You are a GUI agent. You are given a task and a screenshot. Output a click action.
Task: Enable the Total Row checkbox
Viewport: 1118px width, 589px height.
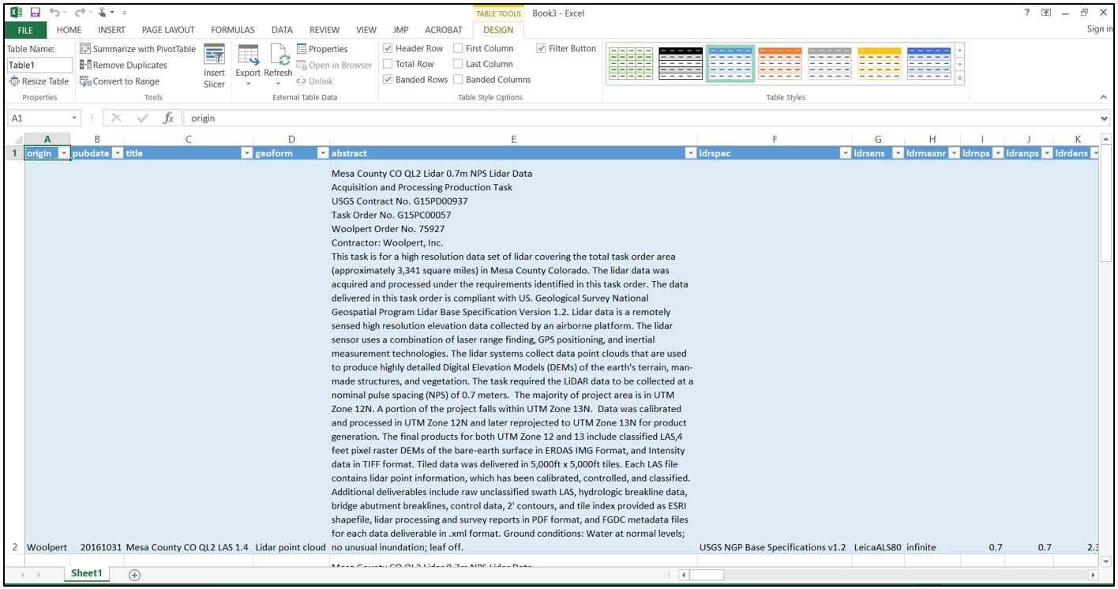coord(388,64)
